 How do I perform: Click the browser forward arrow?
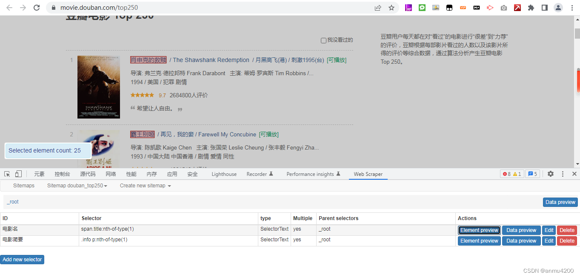pyautogui.click(x=23, y=8)
